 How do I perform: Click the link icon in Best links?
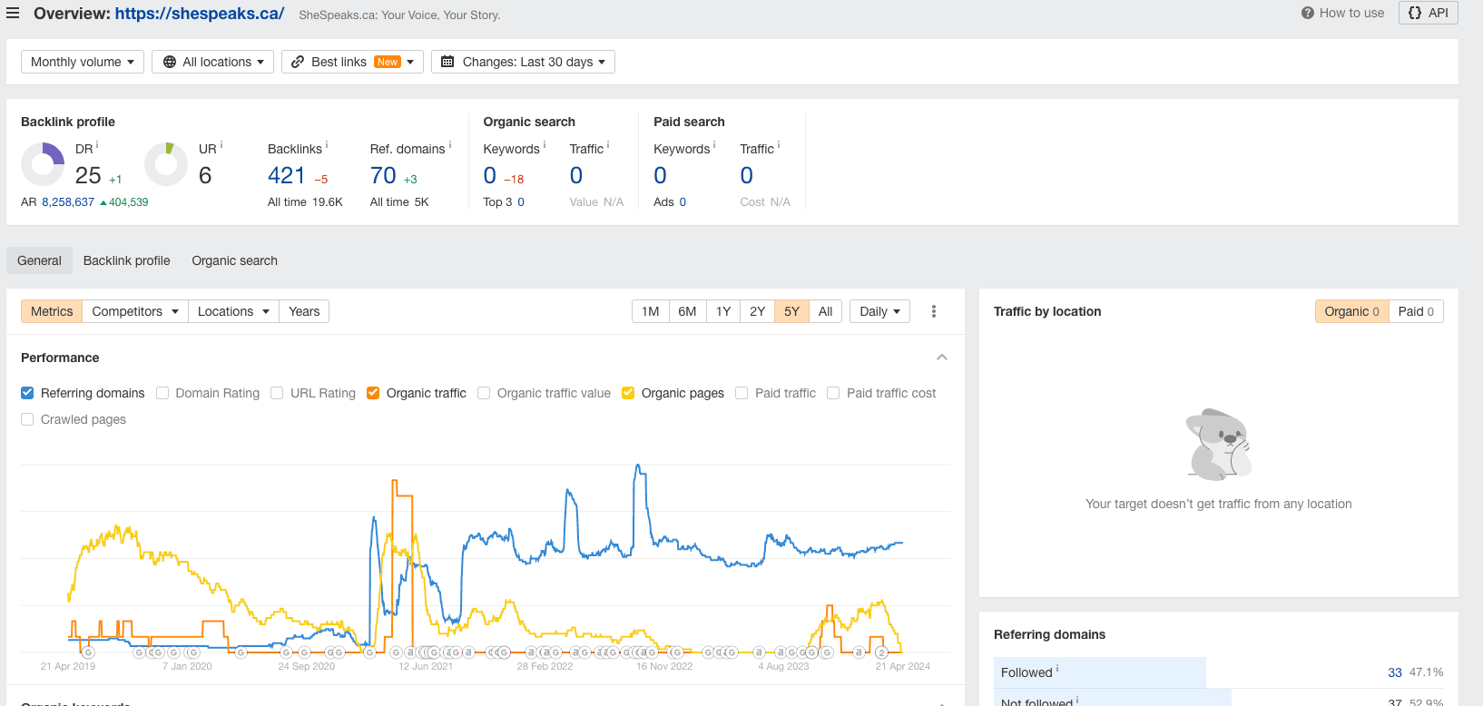point(298,62)
